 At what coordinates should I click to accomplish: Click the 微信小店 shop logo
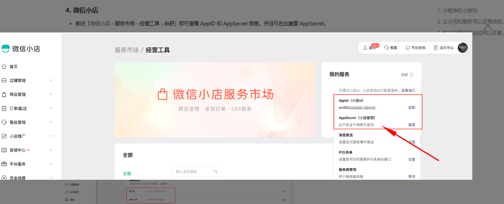(21, 48)
